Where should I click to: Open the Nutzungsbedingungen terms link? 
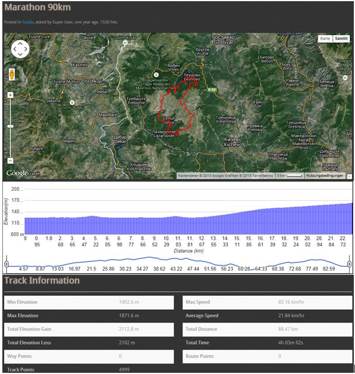(x=325, y=176)
